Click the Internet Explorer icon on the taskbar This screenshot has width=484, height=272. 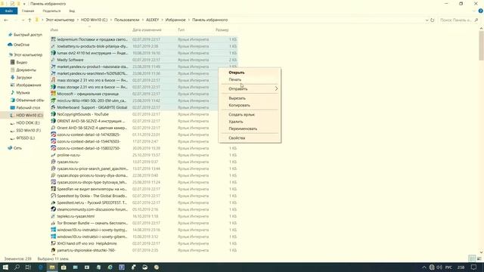pyautogui.click(x=110, y=267)
